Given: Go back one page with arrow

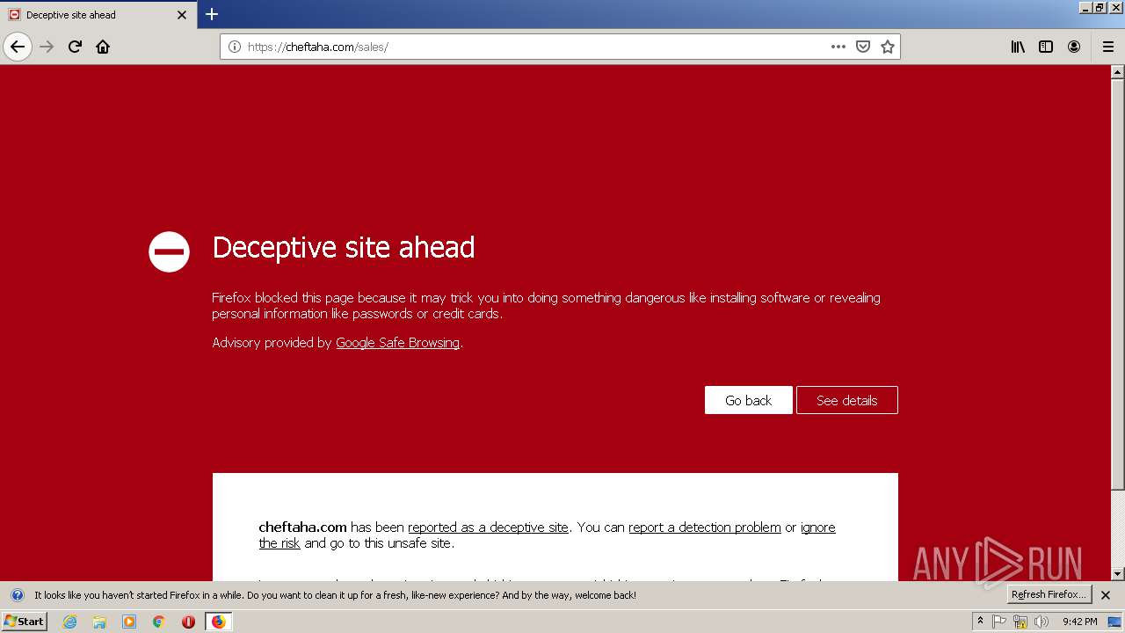Looking at the screenshot, I should pyautogui.click(x=18, y=47).
